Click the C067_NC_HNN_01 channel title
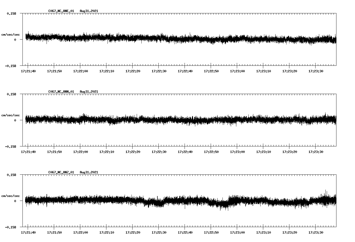This screenshot has width=355, height=242. coord(61,92)
